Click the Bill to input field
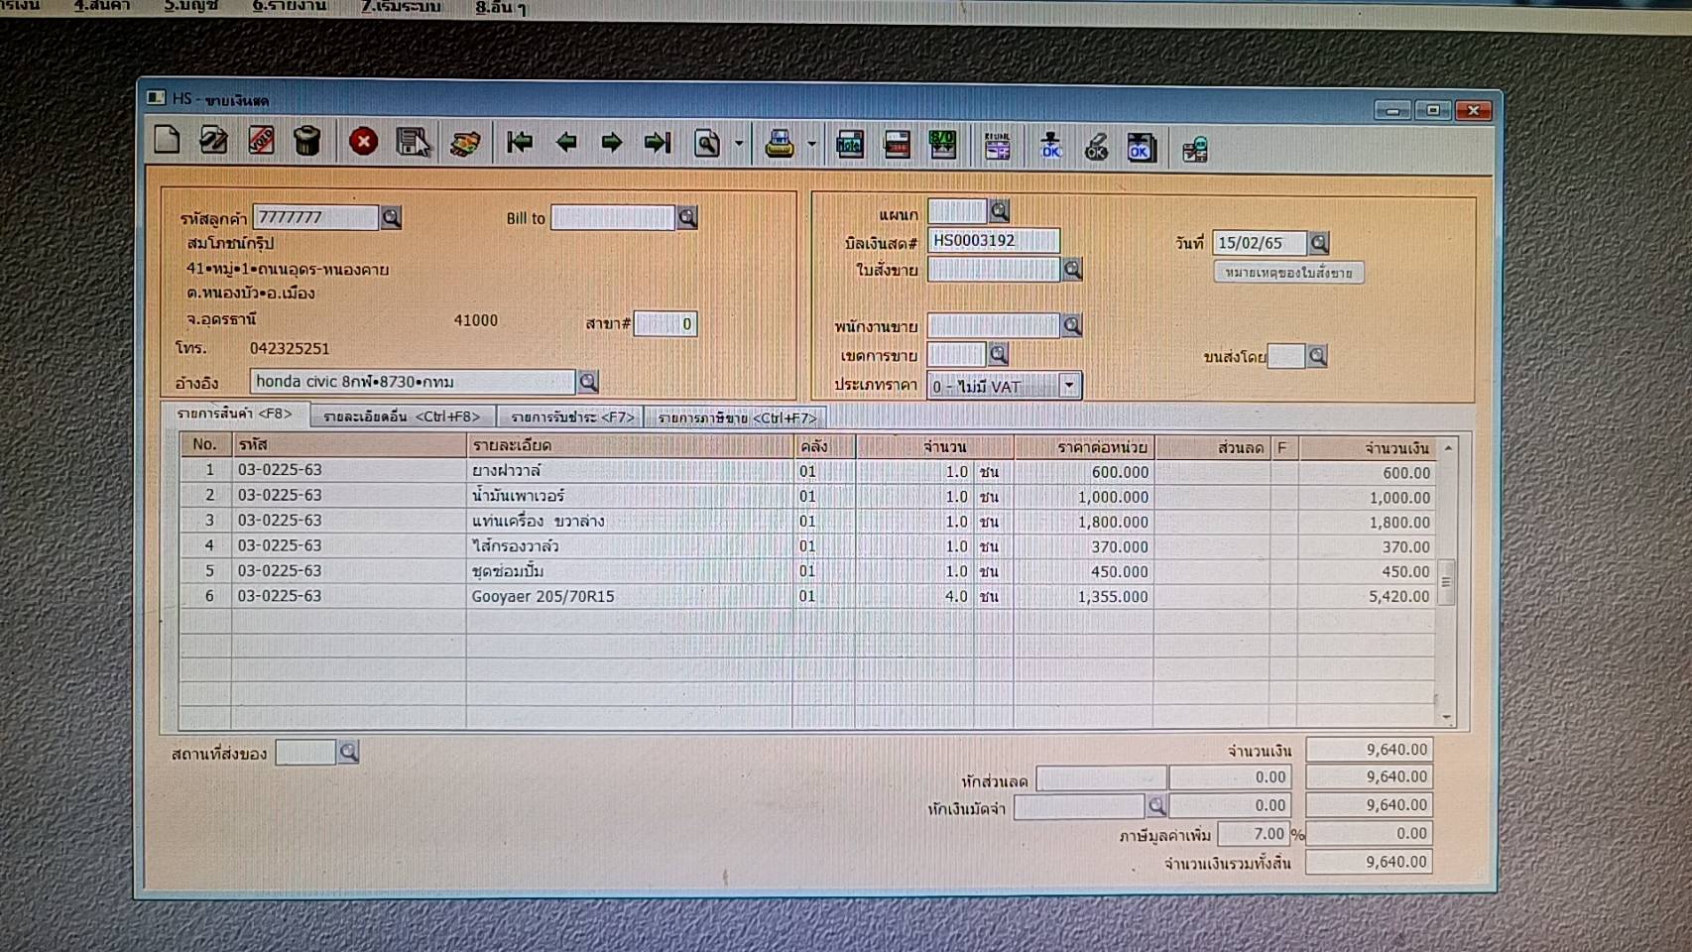Viewport: 1692px width, 952px height. pos(613,217)
